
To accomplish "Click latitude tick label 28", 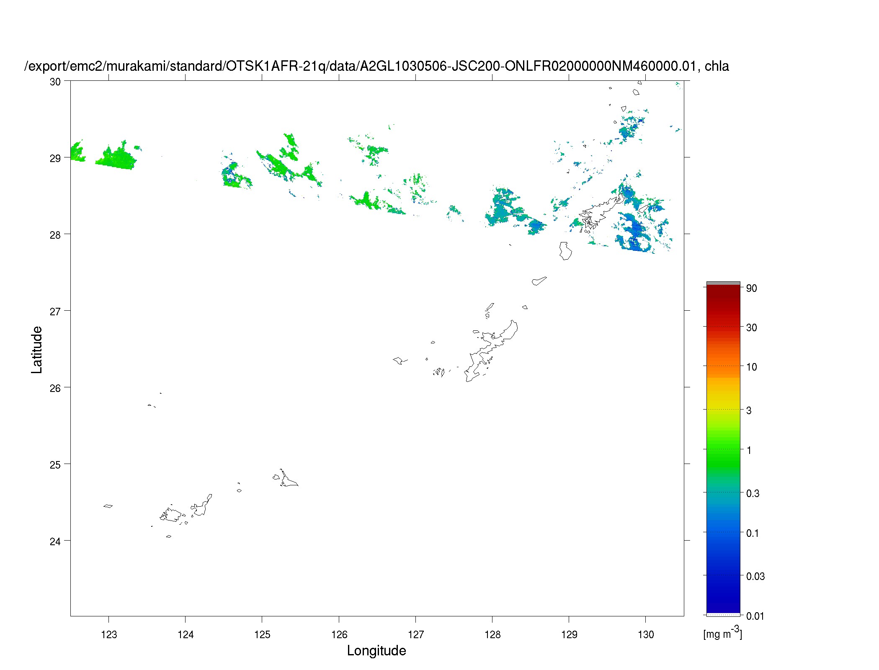I will [x=55, y=235].
